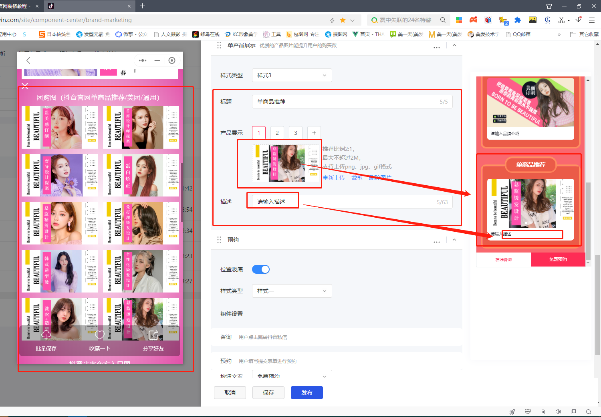The width and height of the screenshot is (601, 417).
Task: Open a new browser tab
Action: [x=142, y=6]
